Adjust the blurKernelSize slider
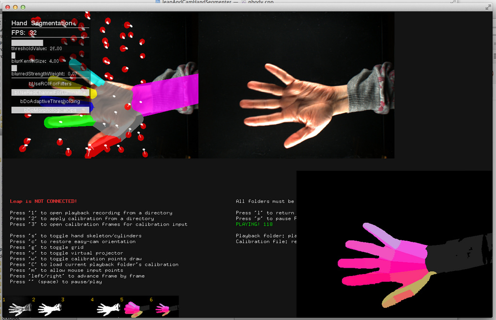Viewport: 496px width, 320px height. 50,55
